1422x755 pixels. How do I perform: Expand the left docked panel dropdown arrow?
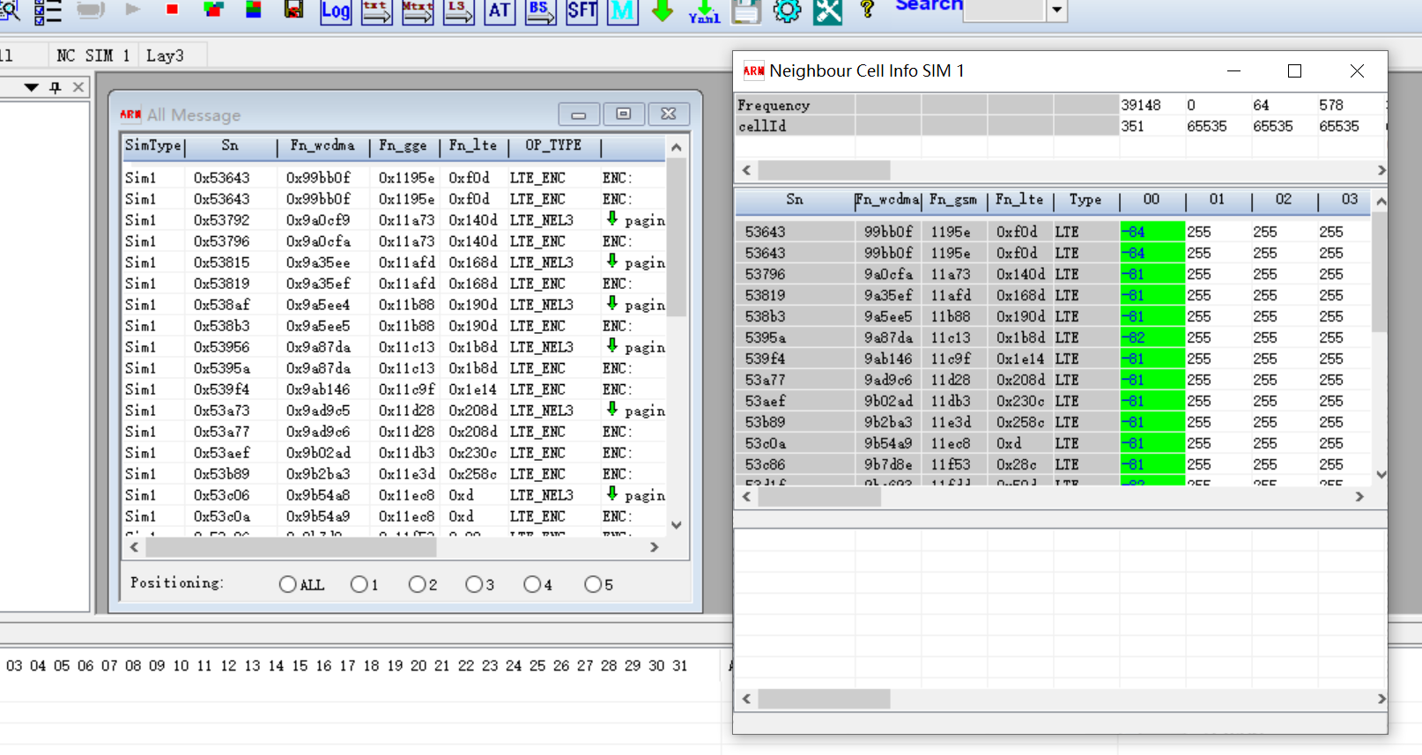pyautogui.click(x=32, y=87)
